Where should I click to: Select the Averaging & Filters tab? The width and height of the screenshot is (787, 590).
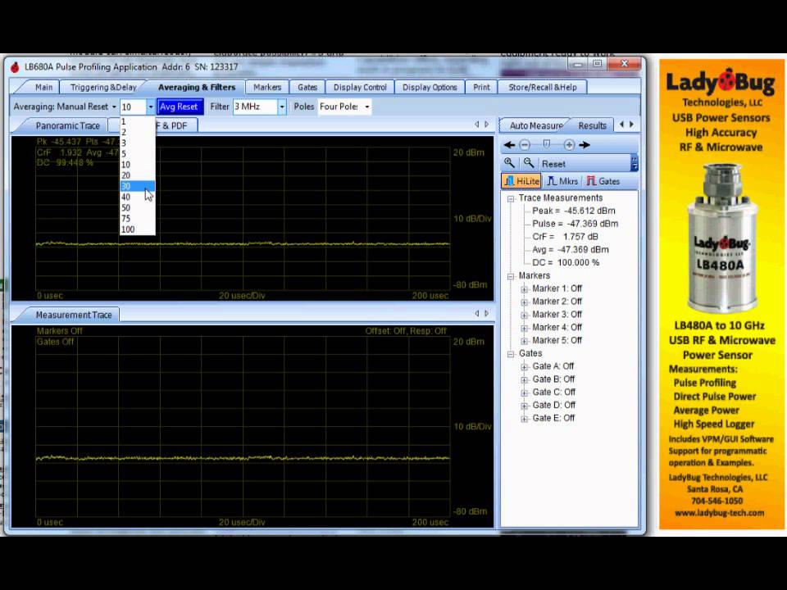click(196, 88)
